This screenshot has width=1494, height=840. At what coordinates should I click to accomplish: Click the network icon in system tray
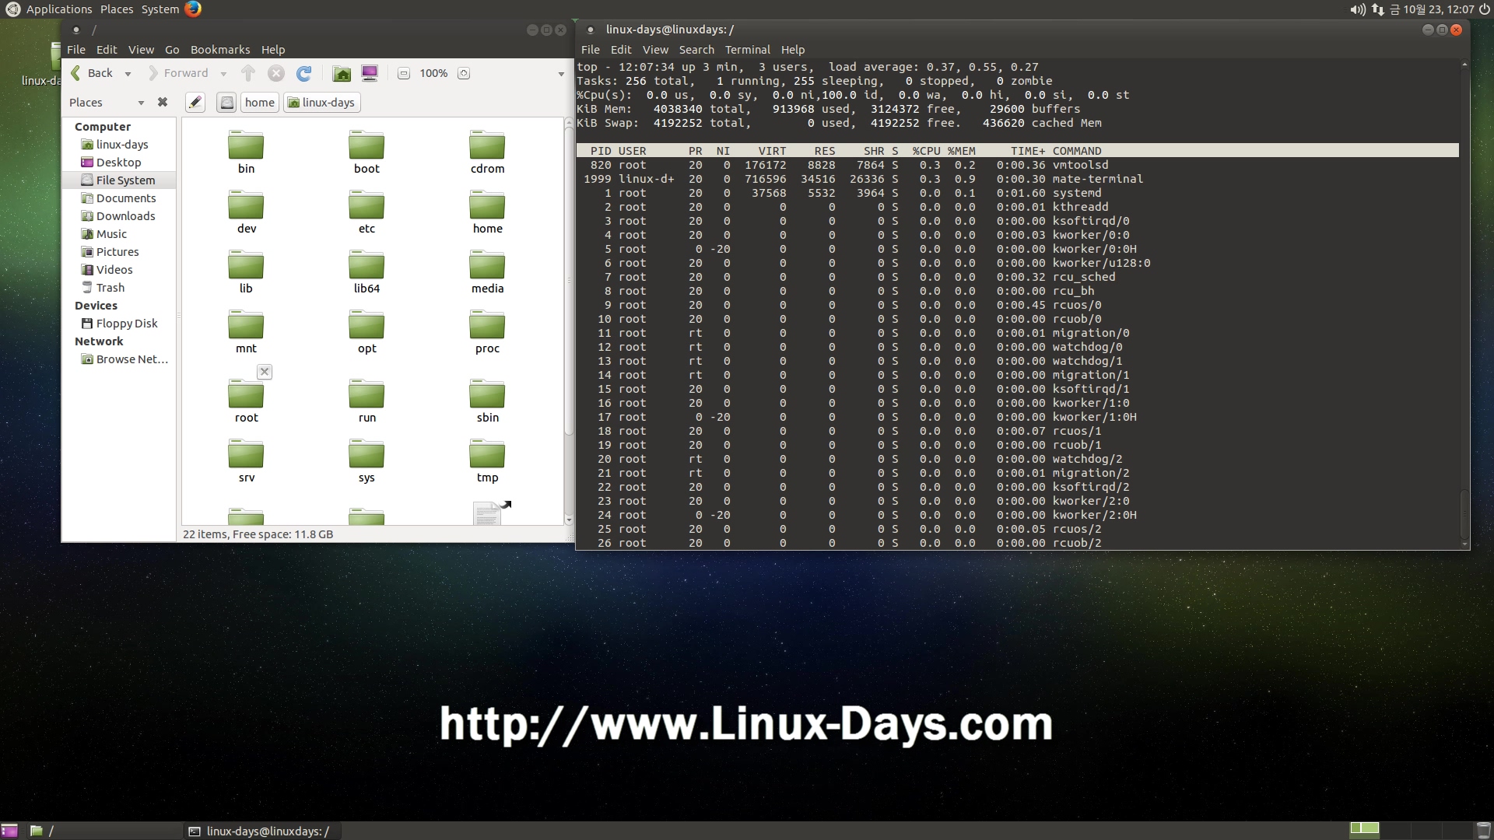(x=1378, y=9)
